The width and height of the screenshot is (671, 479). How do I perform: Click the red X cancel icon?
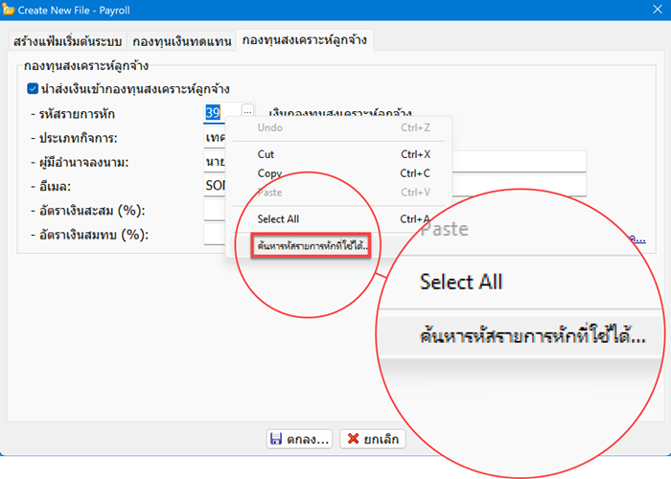[351, 439]
